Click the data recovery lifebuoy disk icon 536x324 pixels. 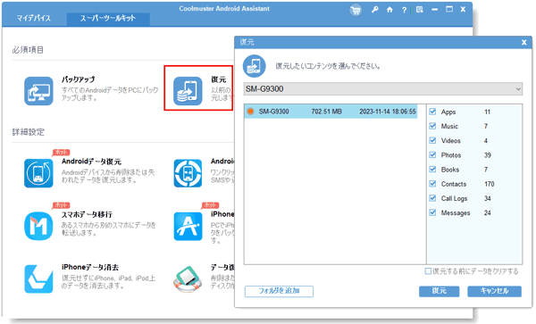click(188, 279)
